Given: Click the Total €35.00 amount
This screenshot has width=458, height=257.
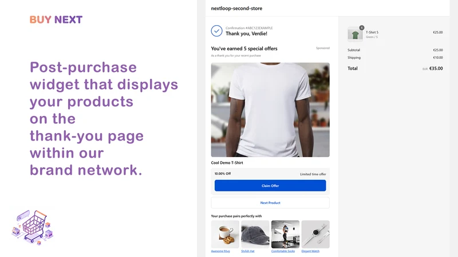Looking at the screenshot, I should click(436, 69).
